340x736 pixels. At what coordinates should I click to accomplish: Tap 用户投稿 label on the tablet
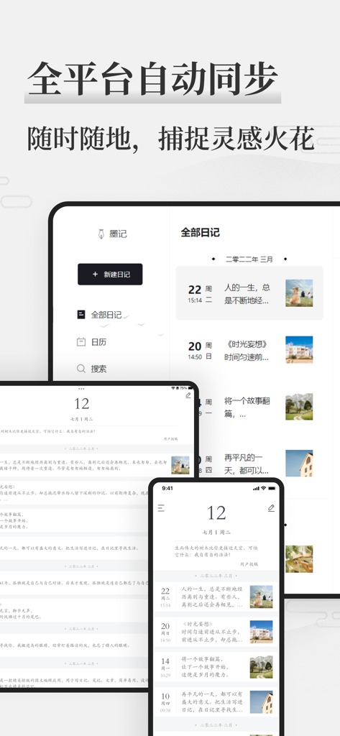click(x=171, y=438)
